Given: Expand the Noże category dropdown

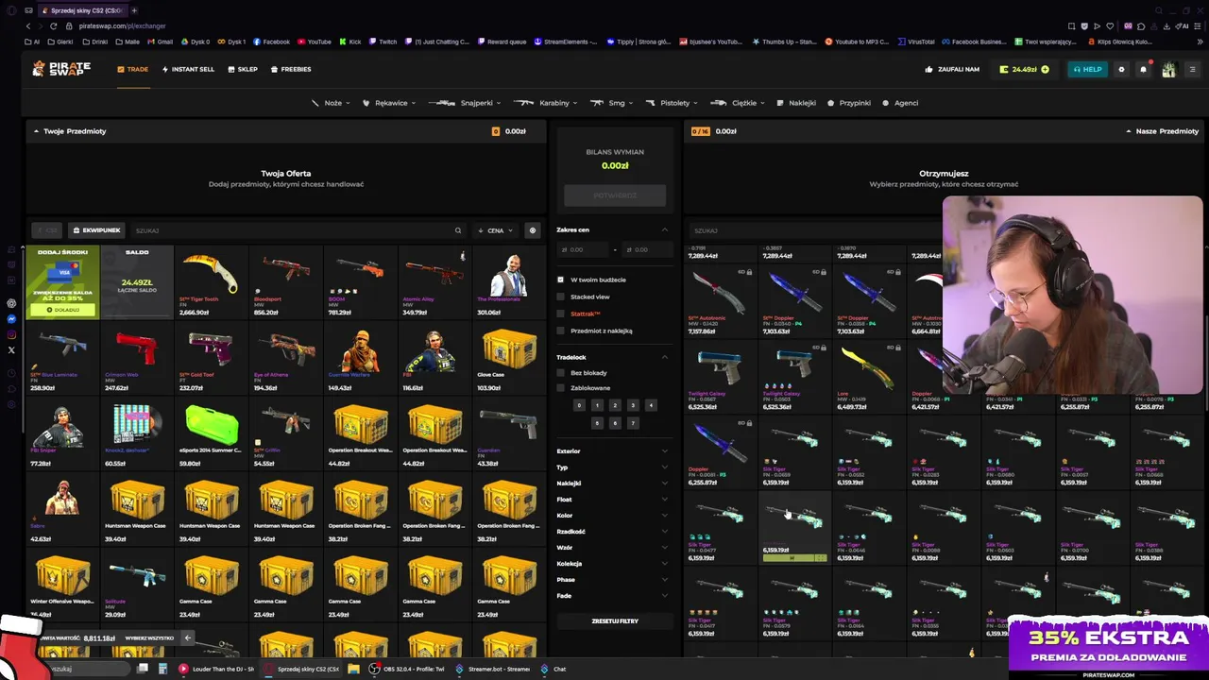Looking at the screenshot, I should (x=331, y=103).
